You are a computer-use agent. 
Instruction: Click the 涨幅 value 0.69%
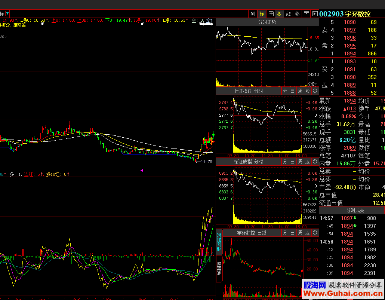tap(349, 116)
